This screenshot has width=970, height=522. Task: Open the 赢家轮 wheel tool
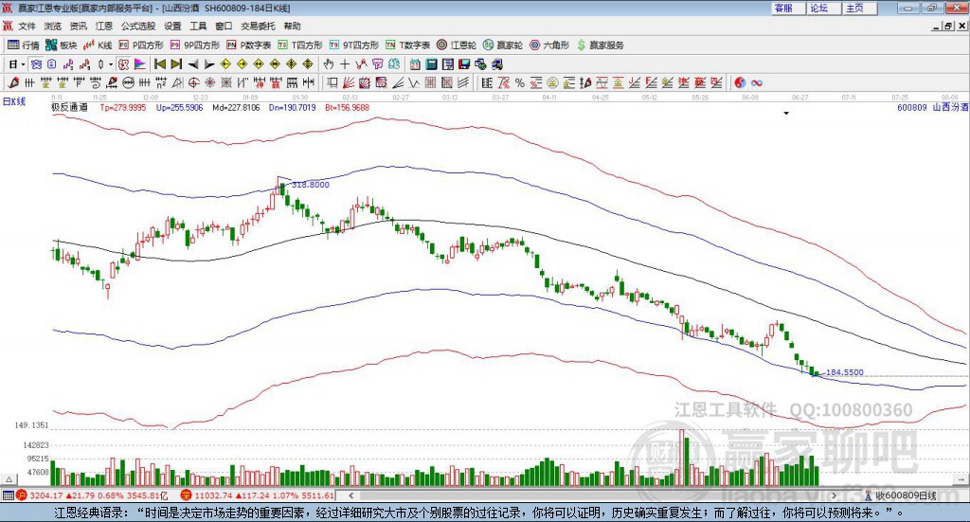(503, 45)
